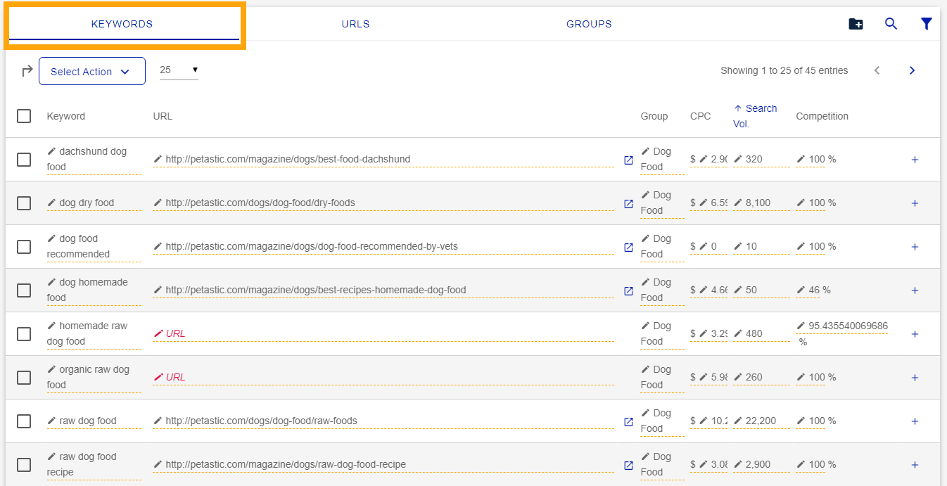The image size is (947, 486).
Task: Click the add-folder icon in the top bar
Action: 856,24
